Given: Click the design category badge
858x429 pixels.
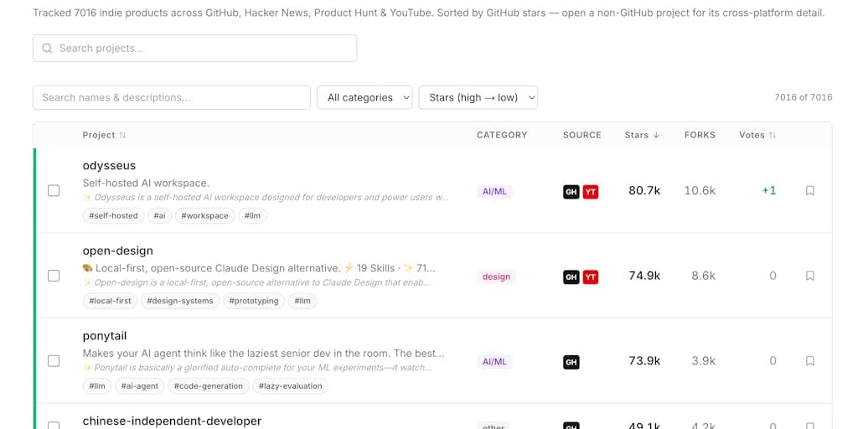Looking at the screenshot, I should pyautogui.click(x=496, y=277).
